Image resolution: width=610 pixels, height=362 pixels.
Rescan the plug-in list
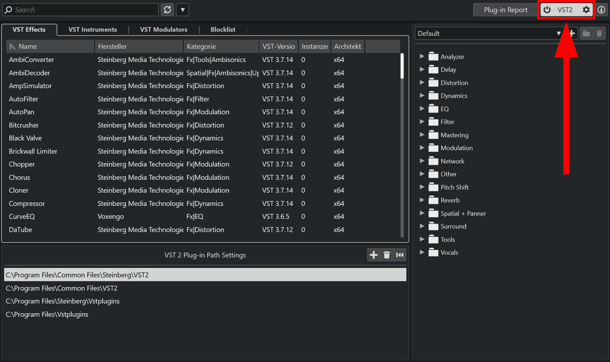[167, 9]
